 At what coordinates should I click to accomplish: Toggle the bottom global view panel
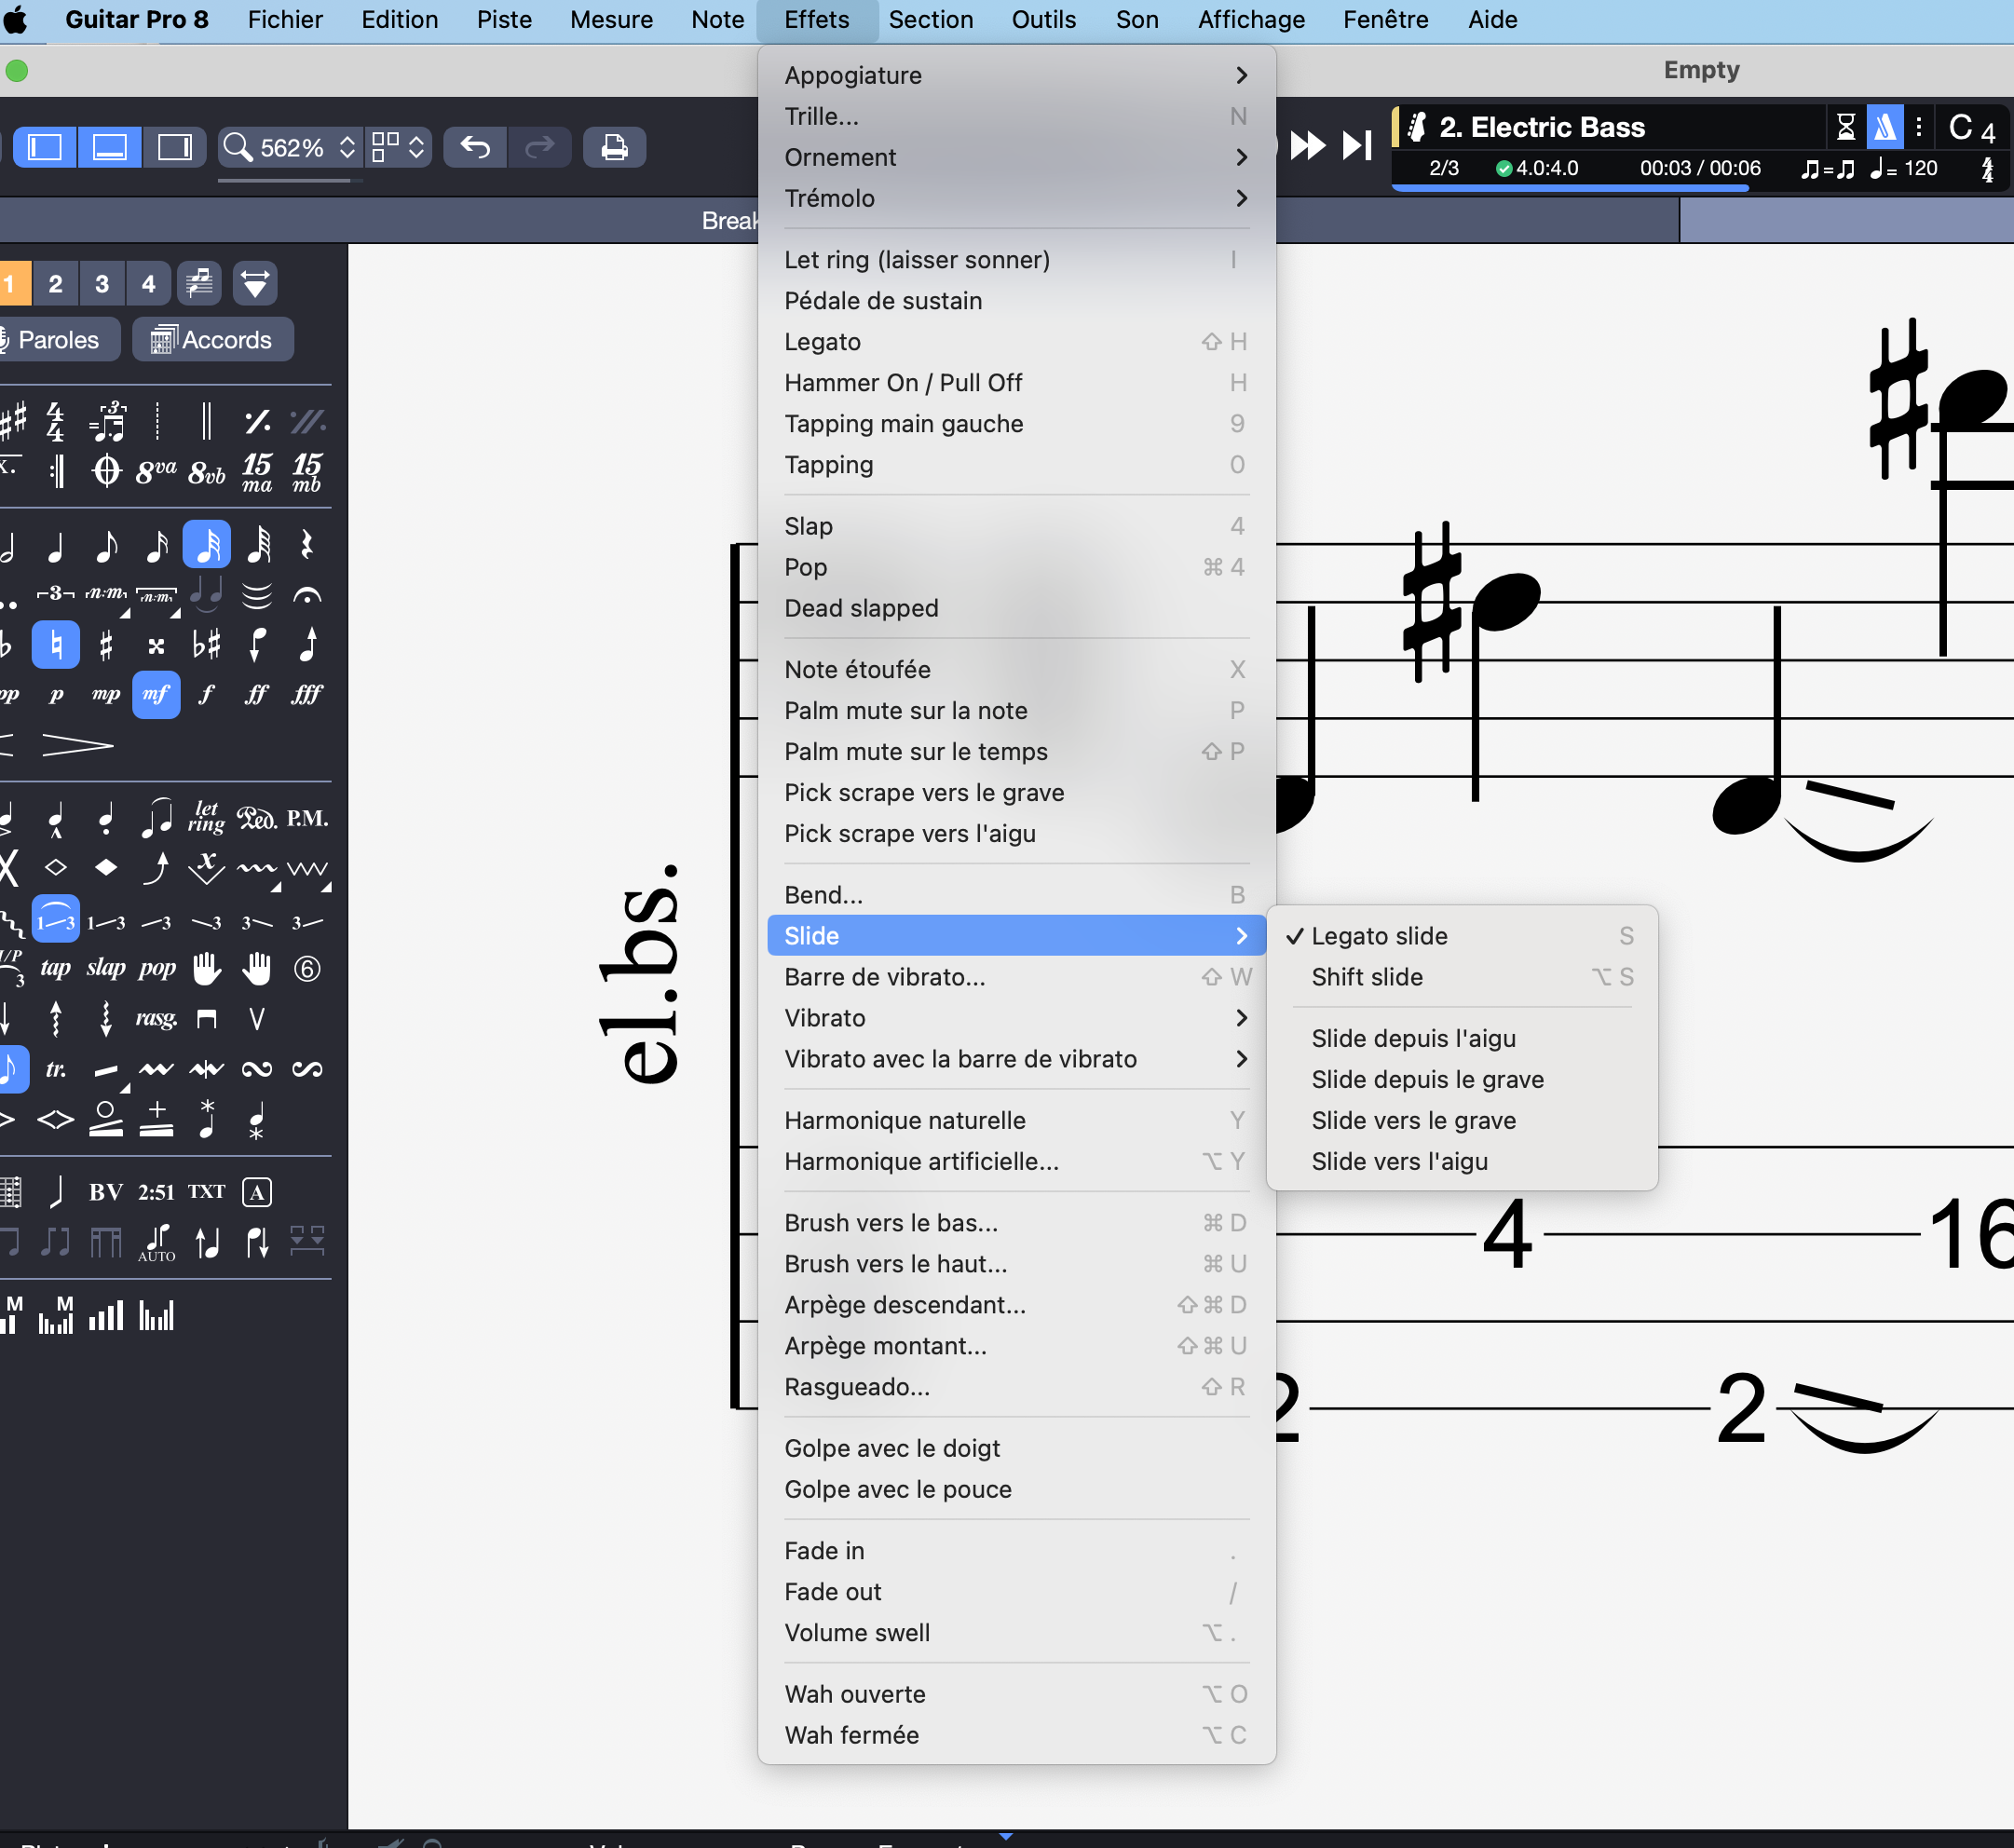[x=109, y=147]
